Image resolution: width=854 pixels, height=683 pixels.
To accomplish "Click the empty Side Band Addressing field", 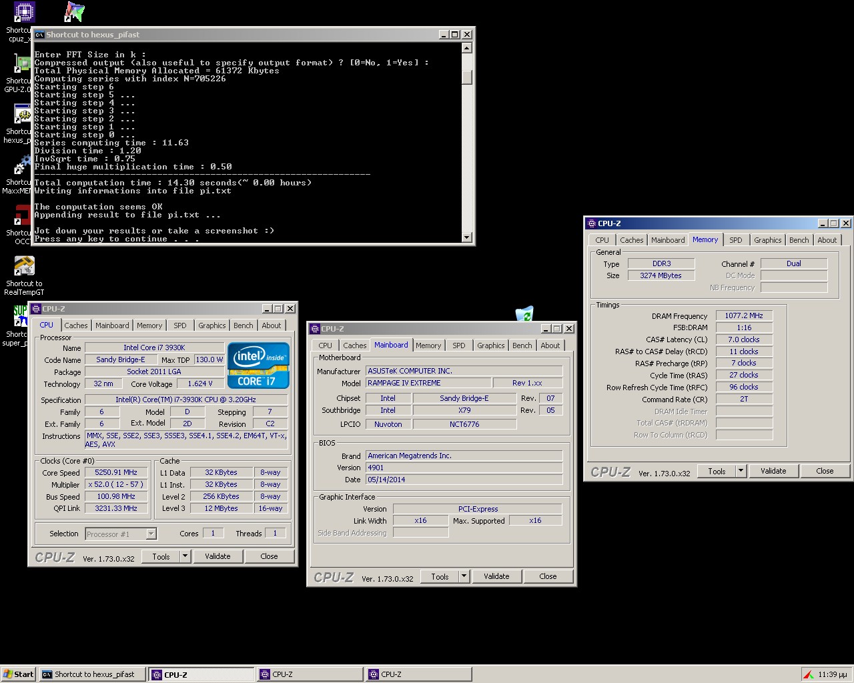I will pyautogui.click(x=421, y=533).
